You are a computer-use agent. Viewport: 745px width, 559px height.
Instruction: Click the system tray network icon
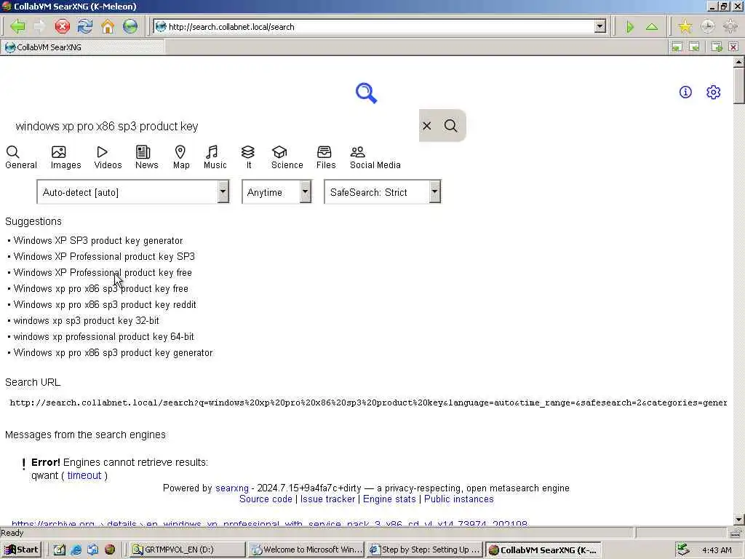coord(682,550)
